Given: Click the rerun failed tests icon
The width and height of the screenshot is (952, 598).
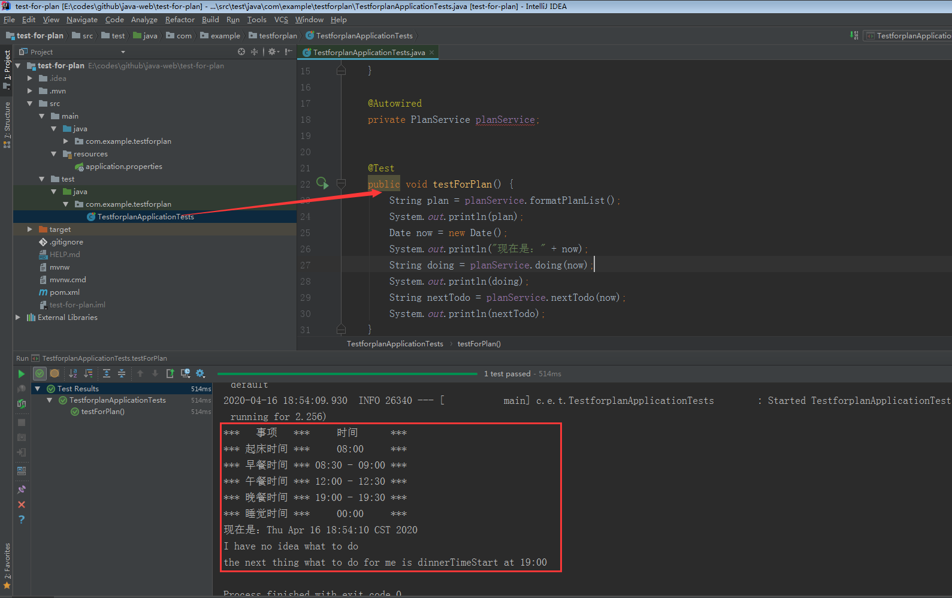Looking at the screenshot, I should (22, 389).
